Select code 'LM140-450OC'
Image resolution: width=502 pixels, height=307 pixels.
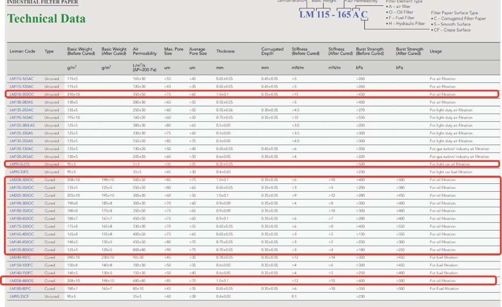coord(22,242)
